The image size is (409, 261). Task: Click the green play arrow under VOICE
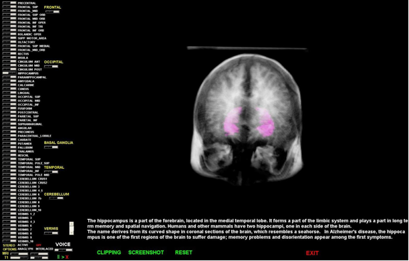coord(63,257)
